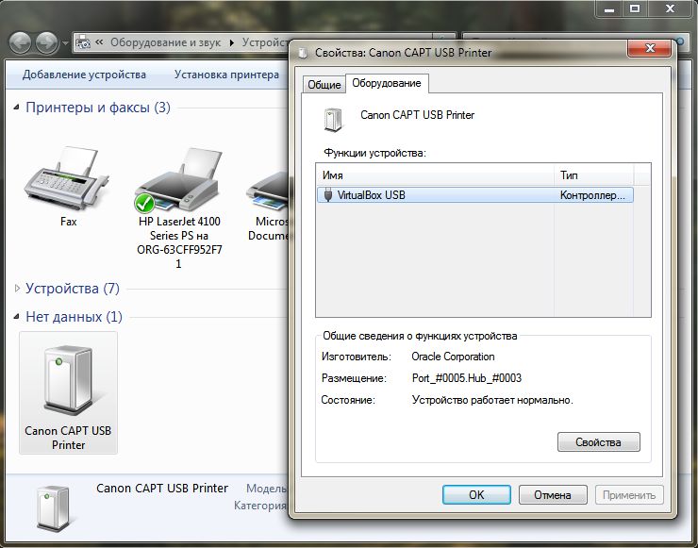
Task: Click the 'Принтеры и факсы (3)' group heading
Action: [x=98, y=108]
